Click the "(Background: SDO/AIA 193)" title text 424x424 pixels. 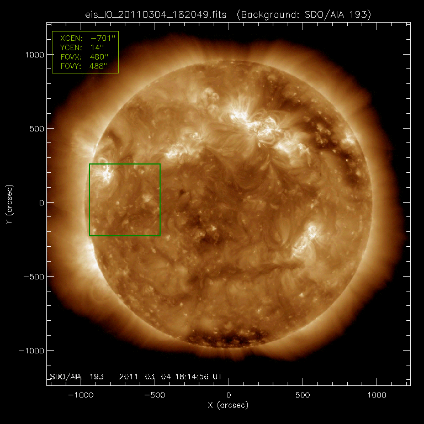point(302,14)
